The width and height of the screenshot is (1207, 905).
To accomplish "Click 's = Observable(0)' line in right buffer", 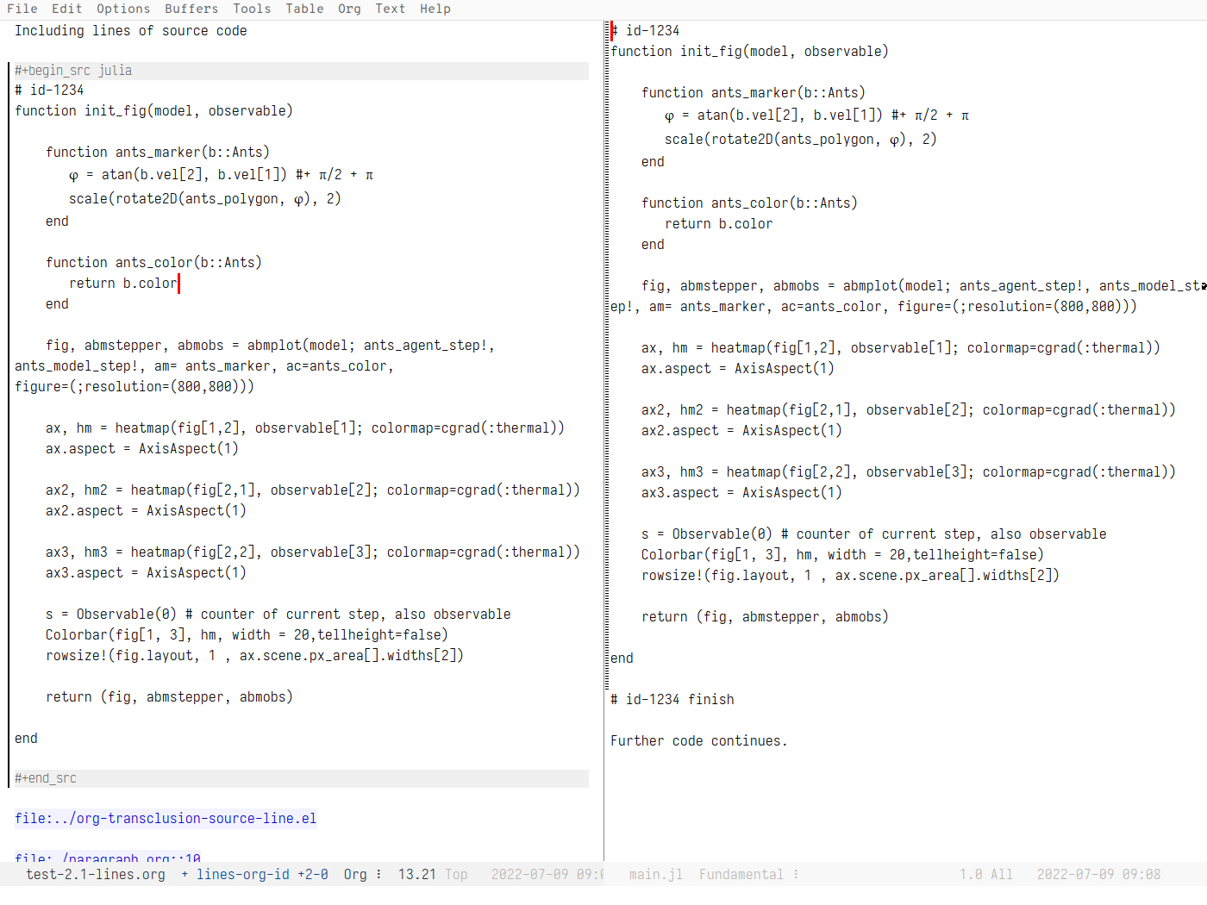I will 874,534.
